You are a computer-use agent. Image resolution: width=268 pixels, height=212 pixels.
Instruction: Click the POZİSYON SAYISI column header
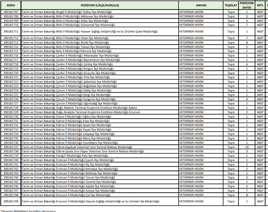click(x=247, y=5)
